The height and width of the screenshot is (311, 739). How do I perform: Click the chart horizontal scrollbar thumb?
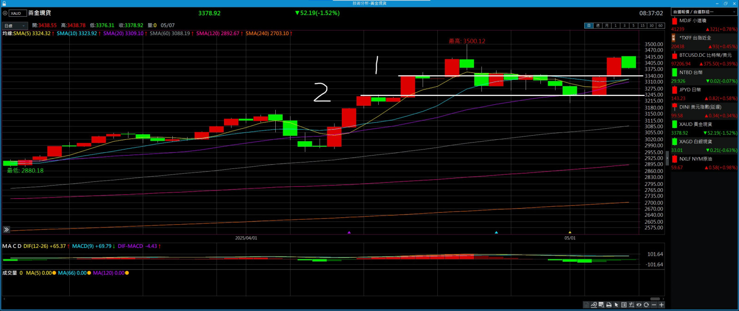(655, 299)
